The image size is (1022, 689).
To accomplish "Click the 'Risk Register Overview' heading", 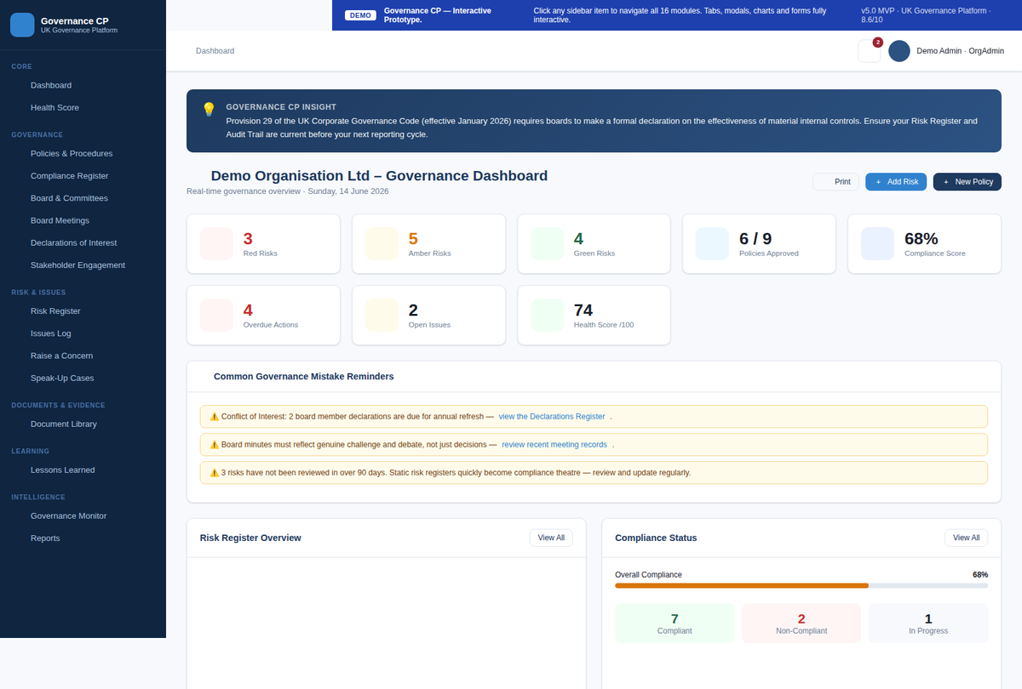I will tap(250, 538).
